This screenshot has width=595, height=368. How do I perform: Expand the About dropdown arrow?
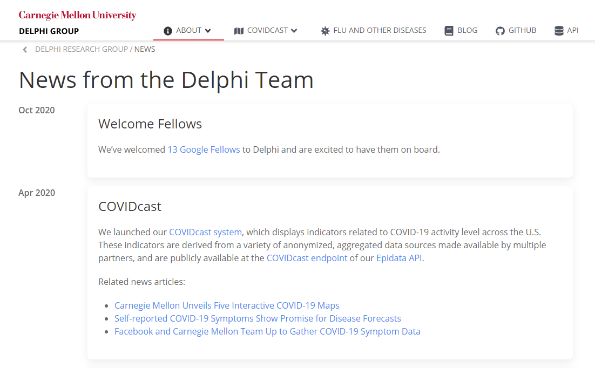point(208,30)
